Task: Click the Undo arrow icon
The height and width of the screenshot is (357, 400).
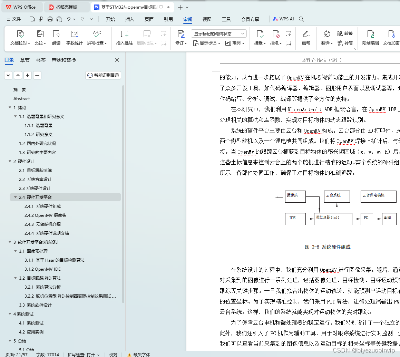Action: coord(68,19)
